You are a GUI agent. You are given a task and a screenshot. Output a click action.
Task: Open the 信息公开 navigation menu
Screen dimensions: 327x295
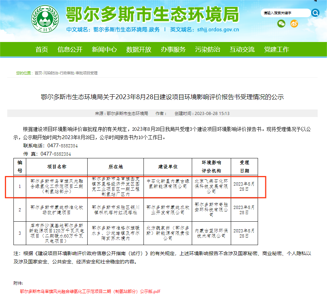click(70, 50)
